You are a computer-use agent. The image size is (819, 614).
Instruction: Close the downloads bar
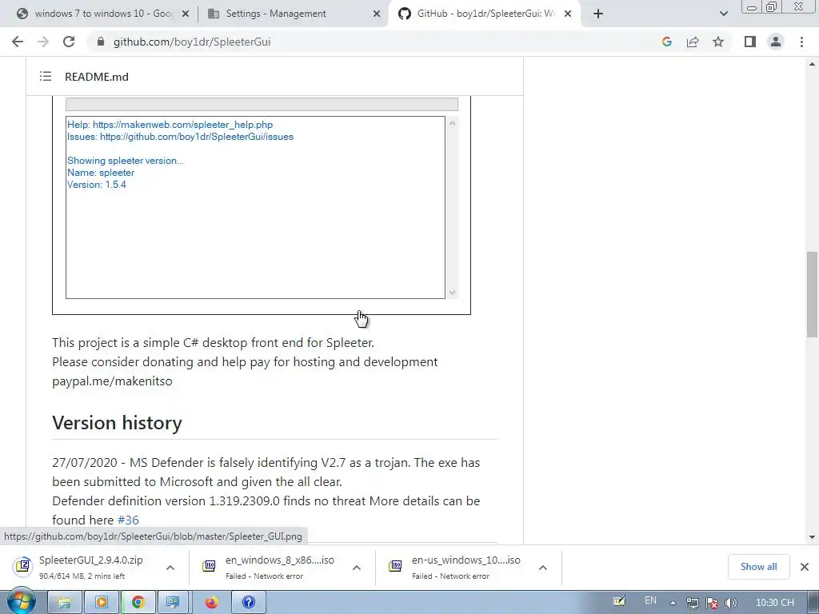(805, 567)
